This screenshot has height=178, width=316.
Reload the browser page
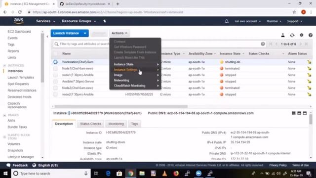pyautogui.click(x=20, y=12)
